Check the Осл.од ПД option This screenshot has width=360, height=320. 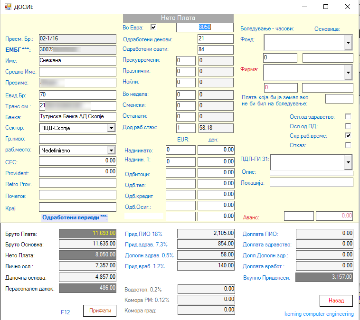348,126
